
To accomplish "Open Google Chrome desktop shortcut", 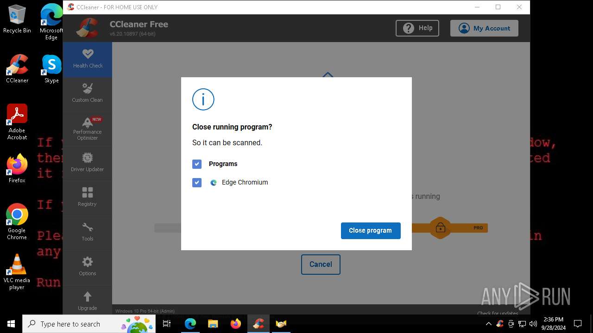I will pyautogui.click(x=17, y=222).
